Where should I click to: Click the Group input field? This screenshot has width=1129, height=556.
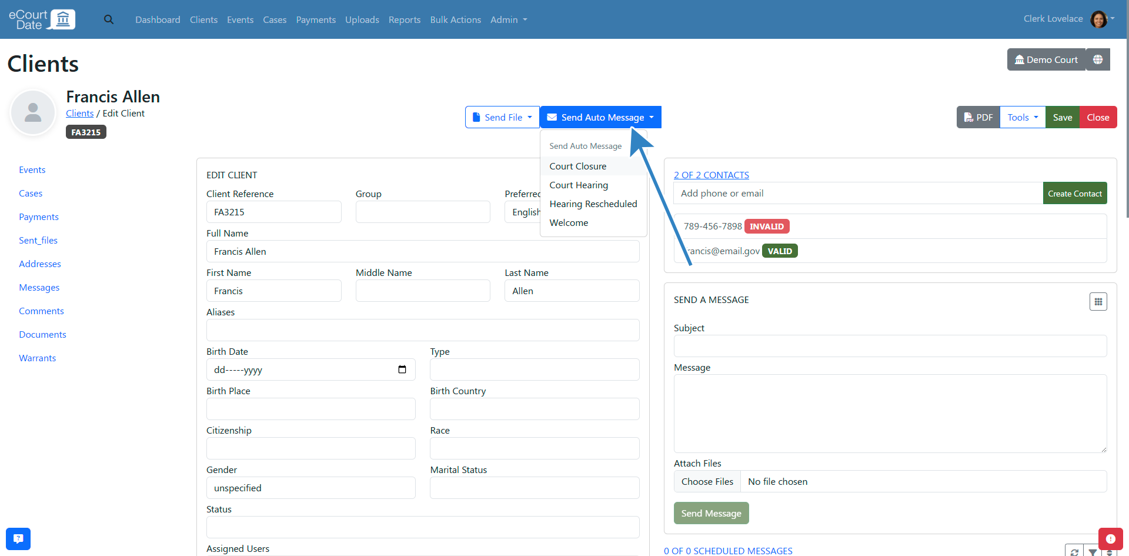click(x=423, y=212)
